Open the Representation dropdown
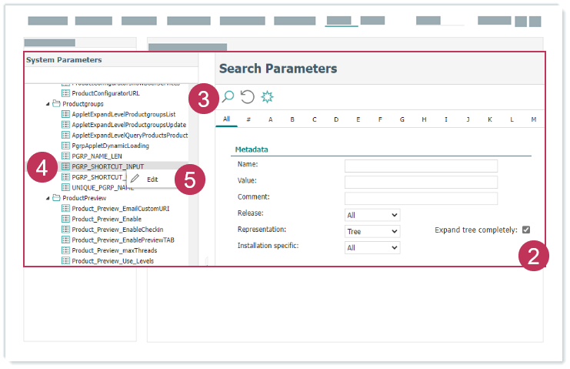This screenshot has height=369, width=570. [x=372, y=231]
